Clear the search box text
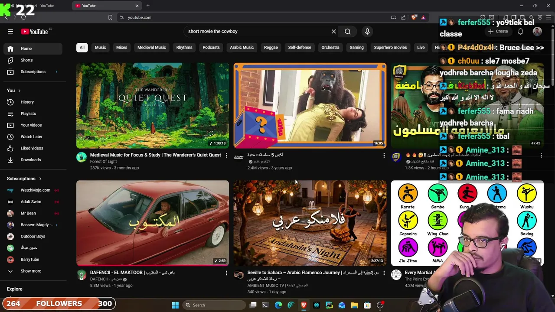 tap(334, 31)
